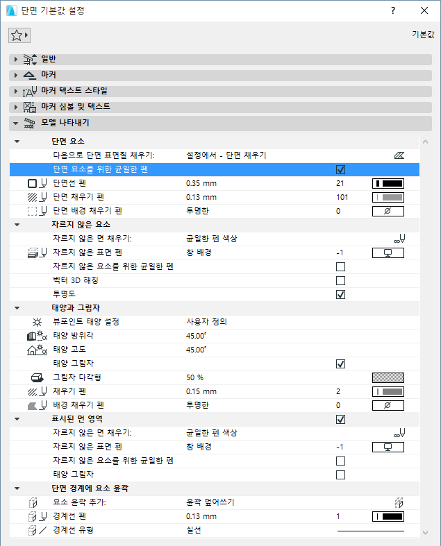The width and height of the screenshot is (441, 546).
Task: Click the 단면 배경 채우기 펜 icon
Action: pos(37,211)
